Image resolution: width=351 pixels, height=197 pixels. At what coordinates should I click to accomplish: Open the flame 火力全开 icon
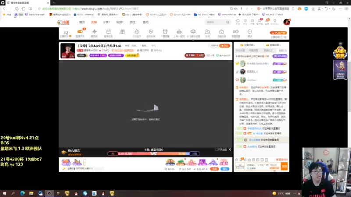(136, 32)
